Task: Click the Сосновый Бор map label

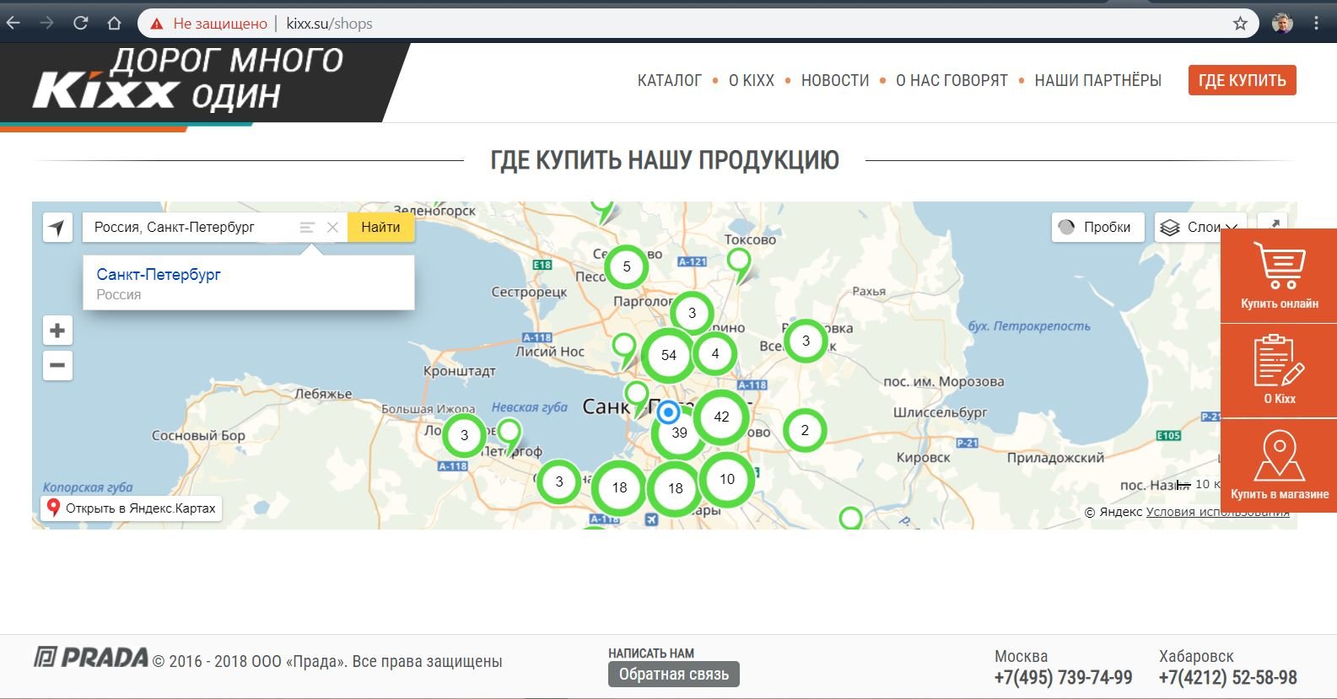Action: 198,435
